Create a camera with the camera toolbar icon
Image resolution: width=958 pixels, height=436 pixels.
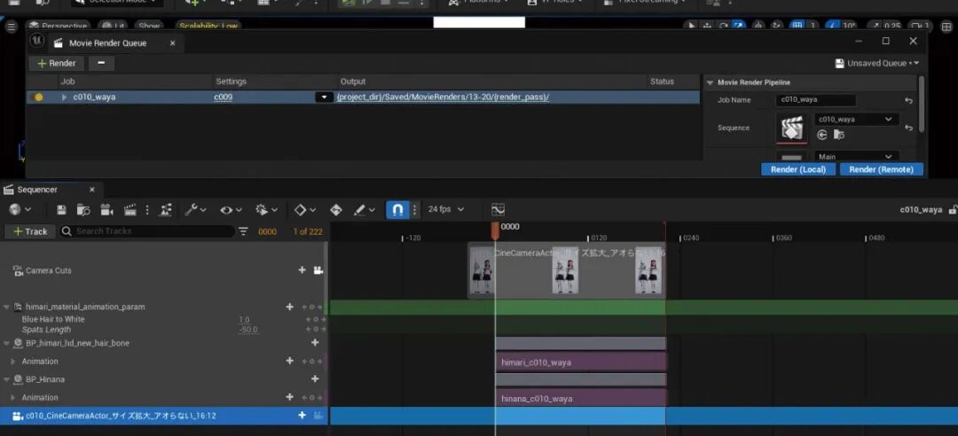pos(107,210)
